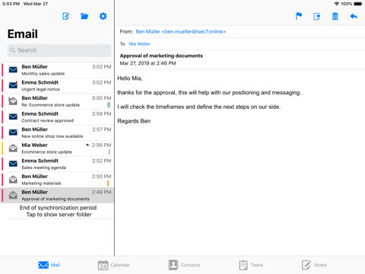Viewport: 365px width, 274px height.
Task: Click message subject Approval of marketing documents header
Action: [x=161, y=56]
